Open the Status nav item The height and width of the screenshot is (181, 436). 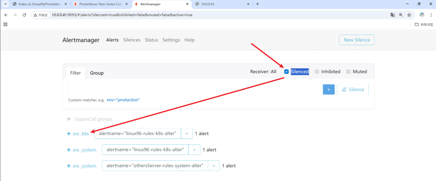[152, 40]
